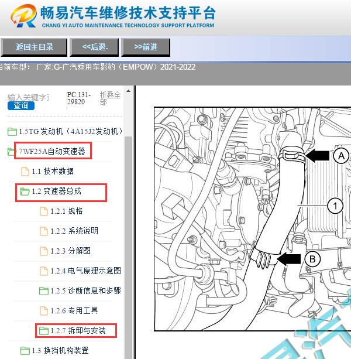The image size is (351, 359).
Task: Click the 查询 search button
Action: pyautogui.click(x=21, y=105)
